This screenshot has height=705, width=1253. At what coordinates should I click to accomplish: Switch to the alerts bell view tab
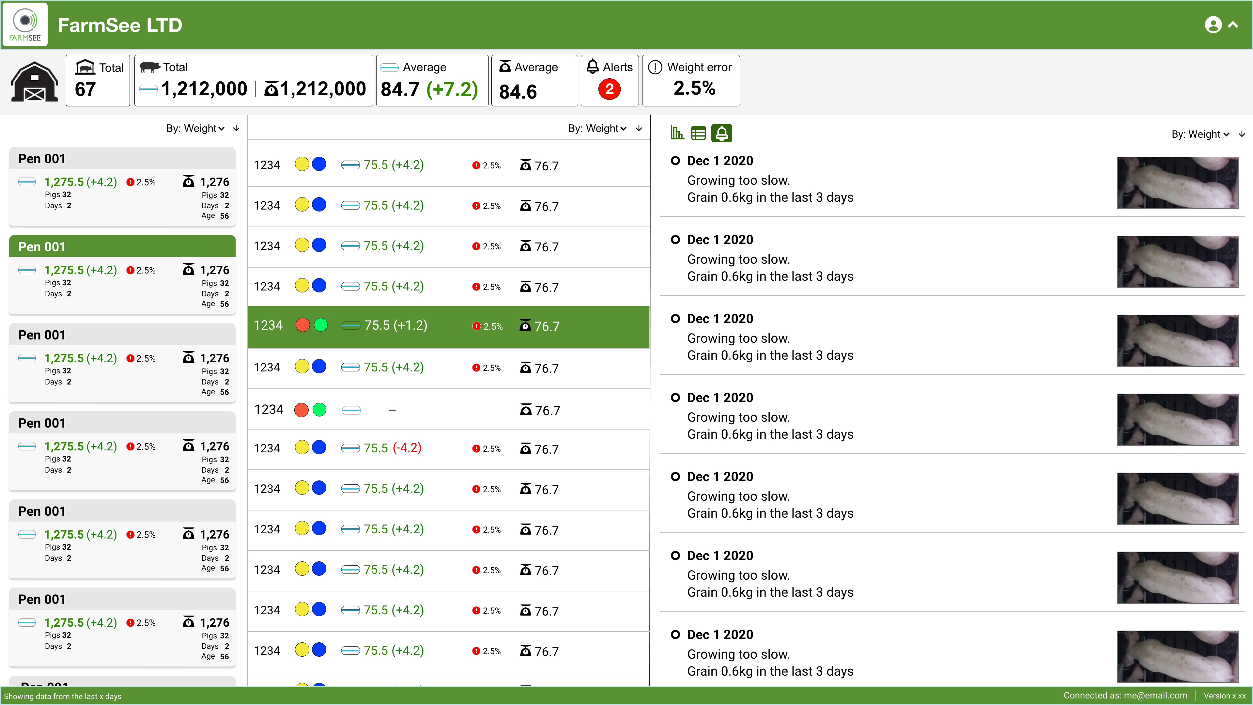tap(722, 133)
